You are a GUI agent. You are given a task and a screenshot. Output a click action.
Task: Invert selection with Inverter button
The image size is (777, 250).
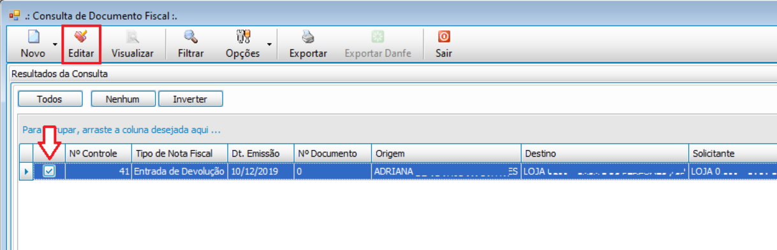pos(190,99)
